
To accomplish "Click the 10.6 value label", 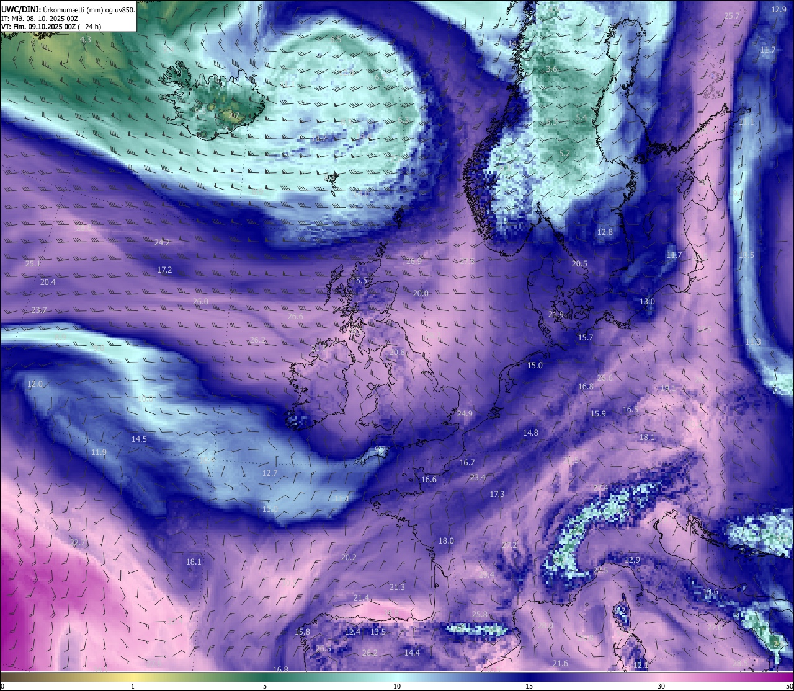I will tap(710, 591).
